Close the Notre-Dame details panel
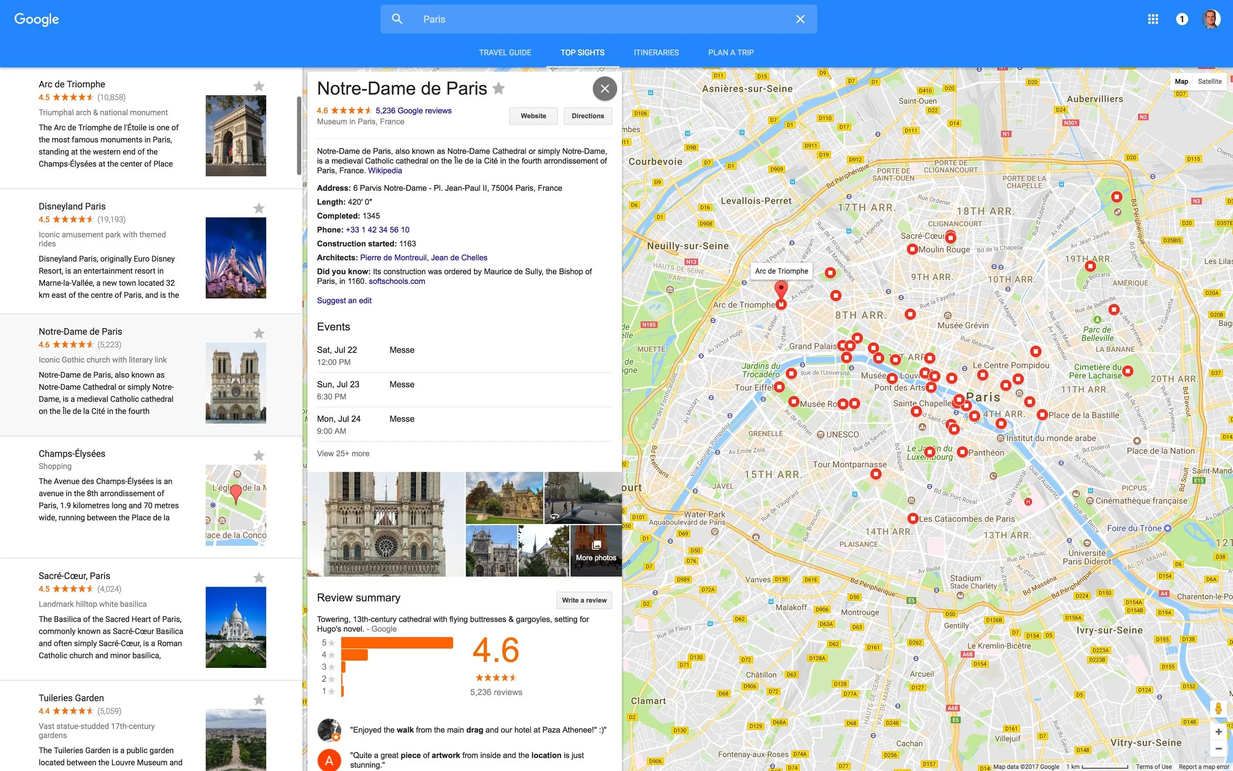 [x=605, y=89]
